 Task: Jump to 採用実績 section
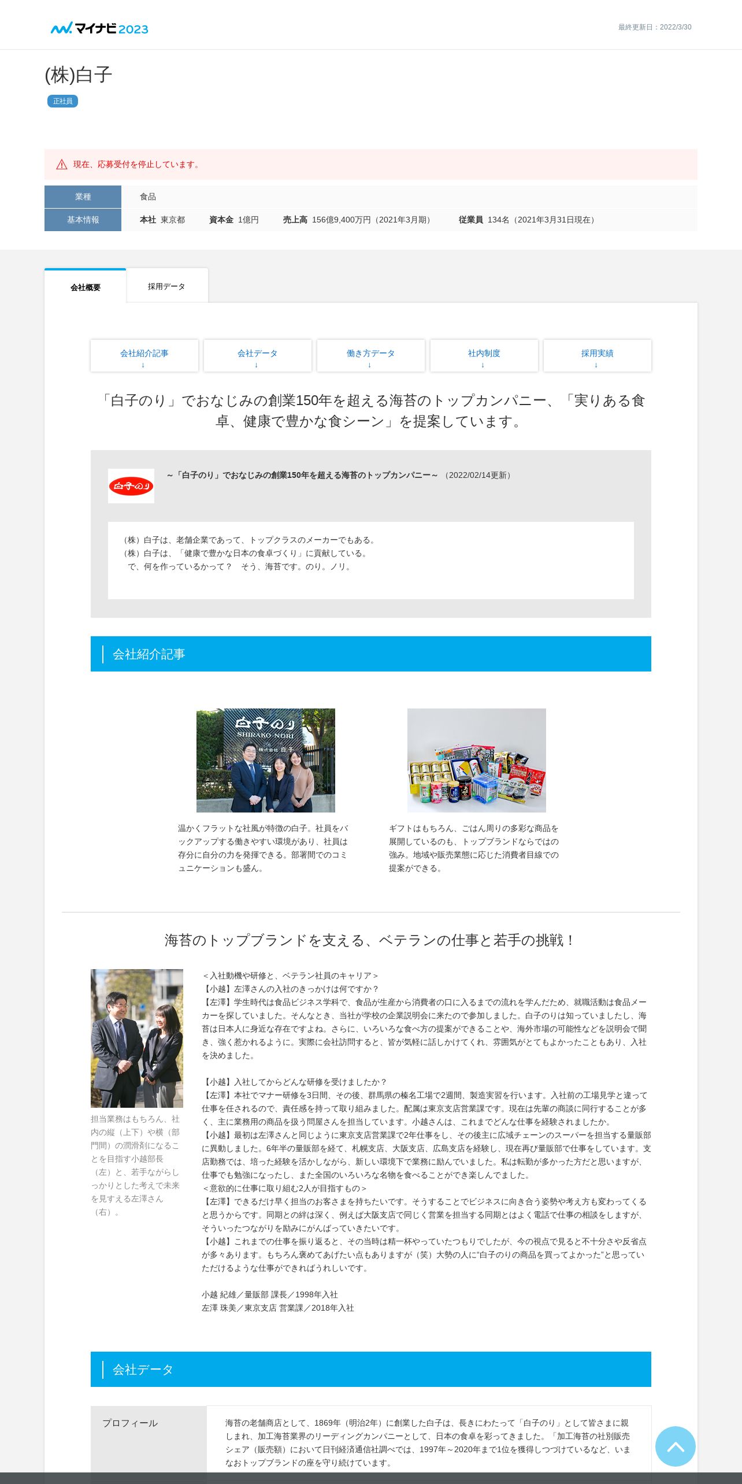pyautogui.click(x=598, y=355)
